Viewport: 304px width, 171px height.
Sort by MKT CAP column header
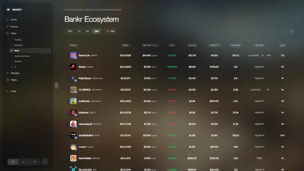[150, 45]
